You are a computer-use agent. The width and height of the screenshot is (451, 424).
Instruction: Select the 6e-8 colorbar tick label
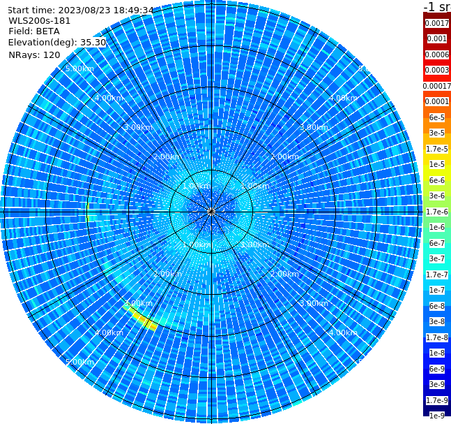[437, 306]
